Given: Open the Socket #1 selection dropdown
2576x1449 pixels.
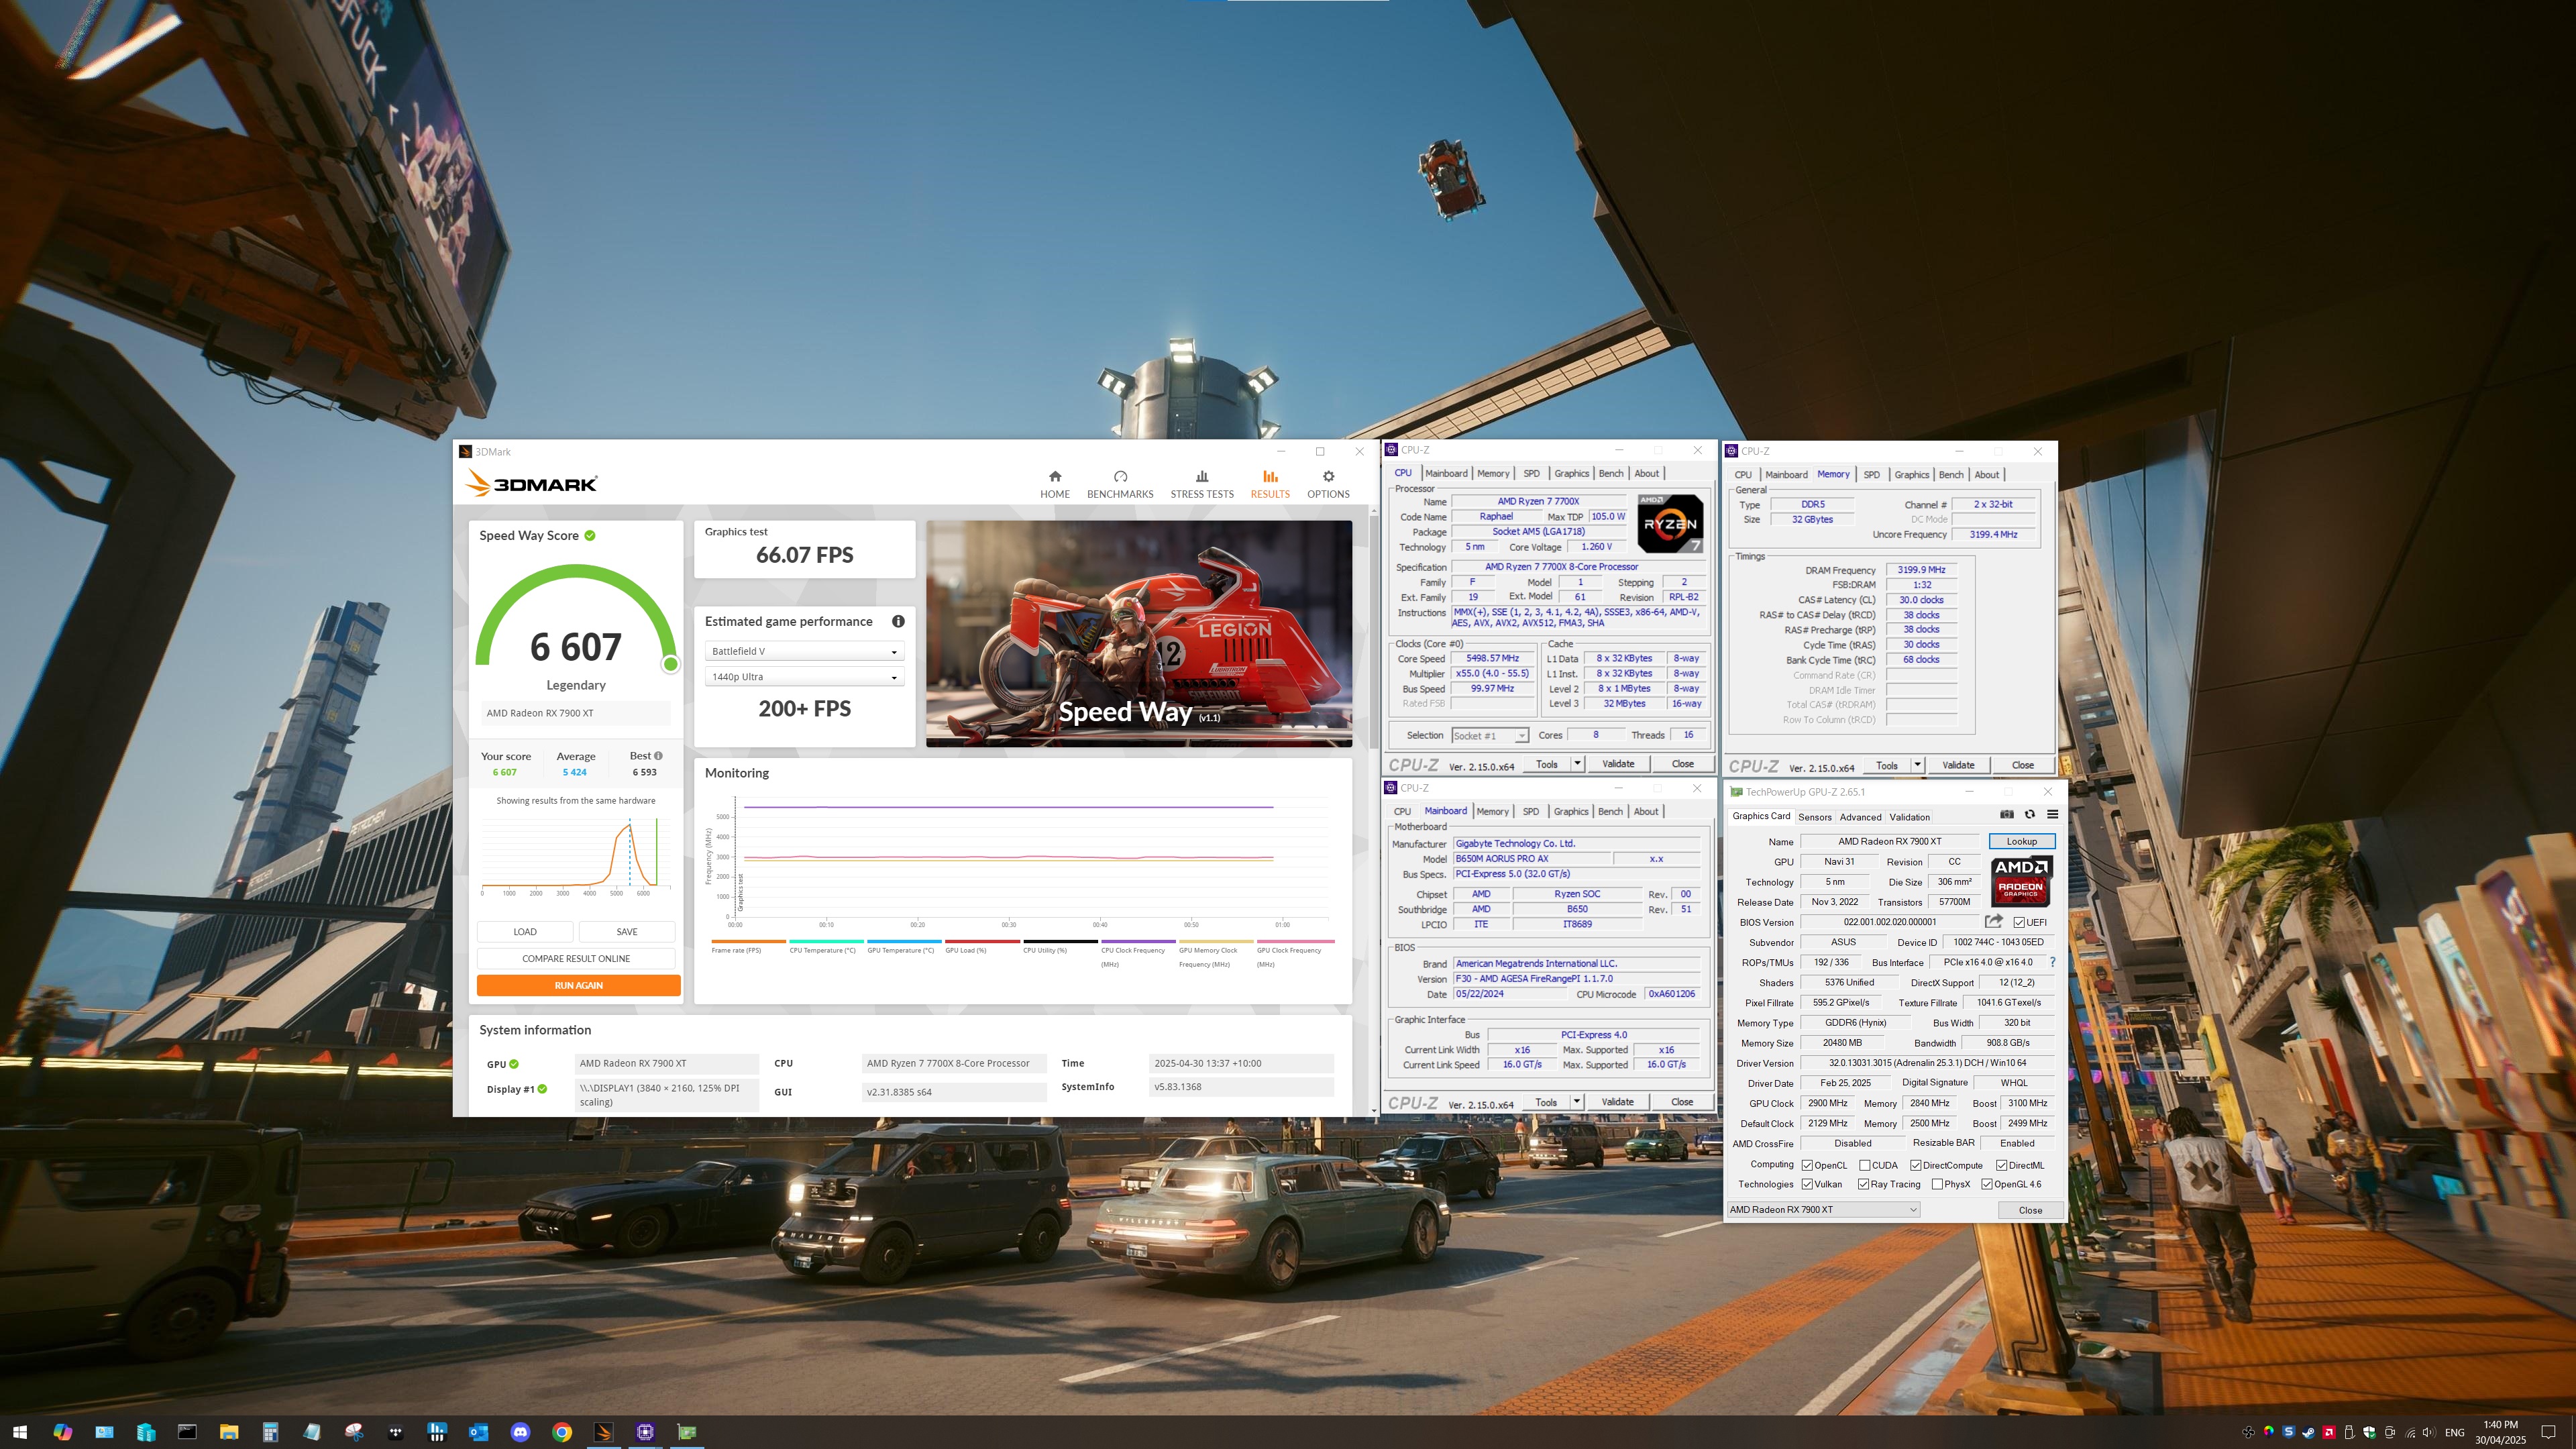Looking at the screenshot, I should pyautogui.click(x=1490, y=735).
